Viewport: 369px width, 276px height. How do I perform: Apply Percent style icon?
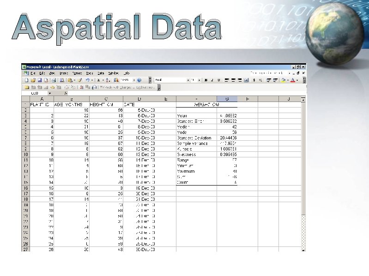pos(260,80)
